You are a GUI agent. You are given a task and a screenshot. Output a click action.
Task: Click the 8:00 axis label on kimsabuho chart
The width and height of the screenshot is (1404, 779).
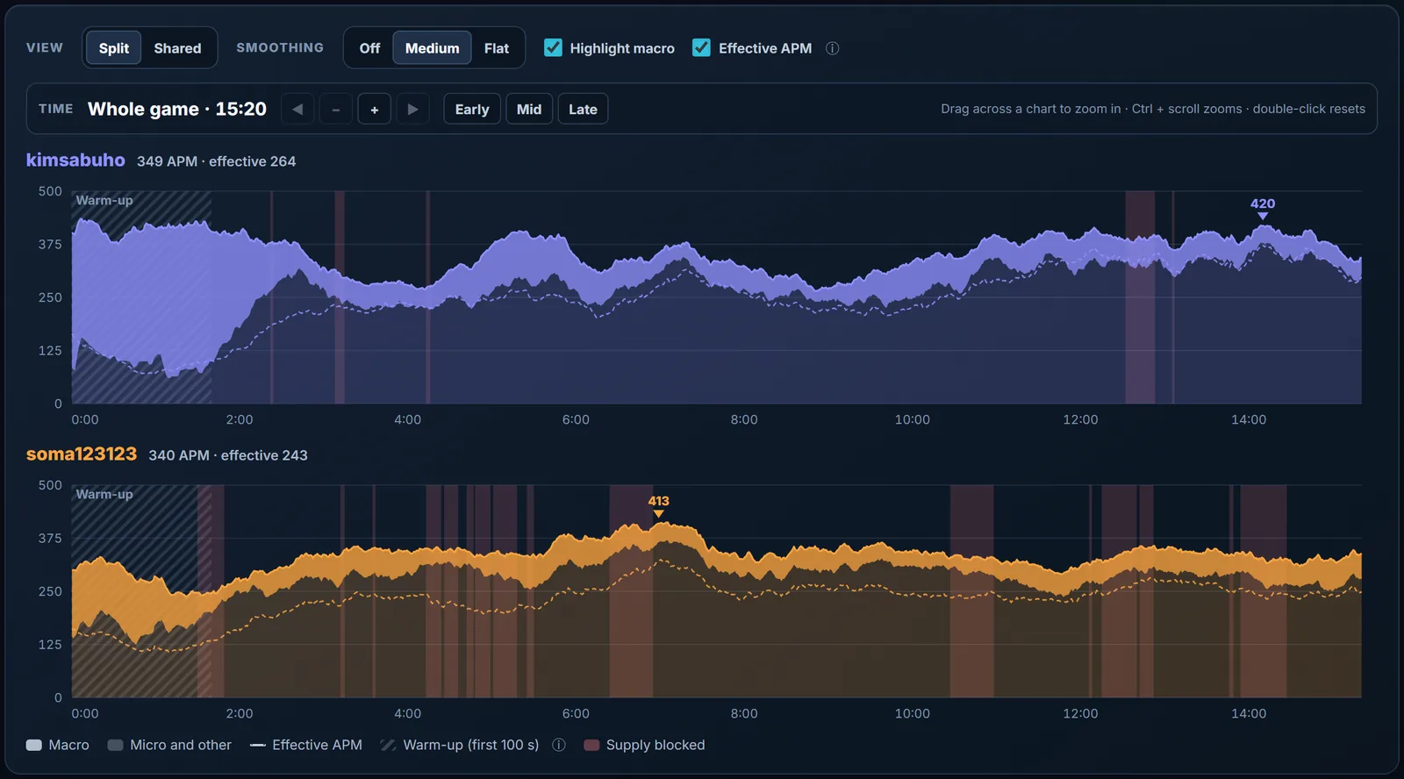click(x=744, y=419)
